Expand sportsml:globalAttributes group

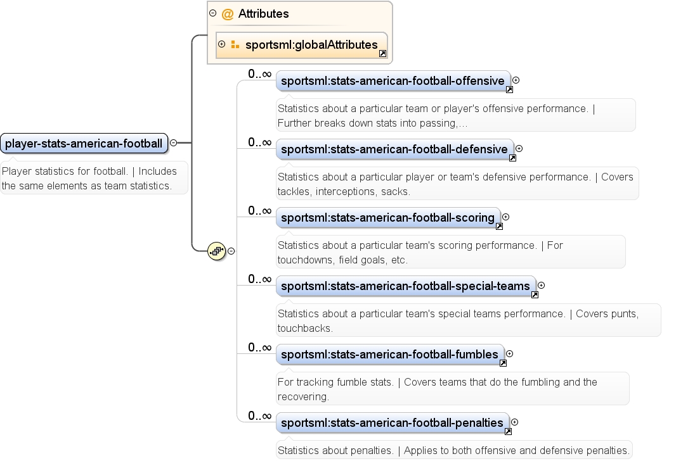pyautogui.click(x=221, y=44)
